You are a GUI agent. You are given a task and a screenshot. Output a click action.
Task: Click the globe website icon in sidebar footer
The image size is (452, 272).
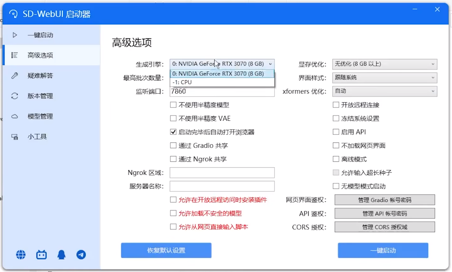[x=21, y=255]
